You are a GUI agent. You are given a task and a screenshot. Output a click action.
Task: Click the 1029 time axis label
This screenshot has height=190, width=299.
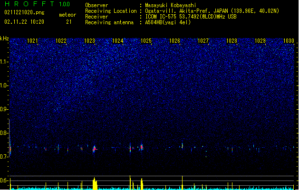[260, 40]
